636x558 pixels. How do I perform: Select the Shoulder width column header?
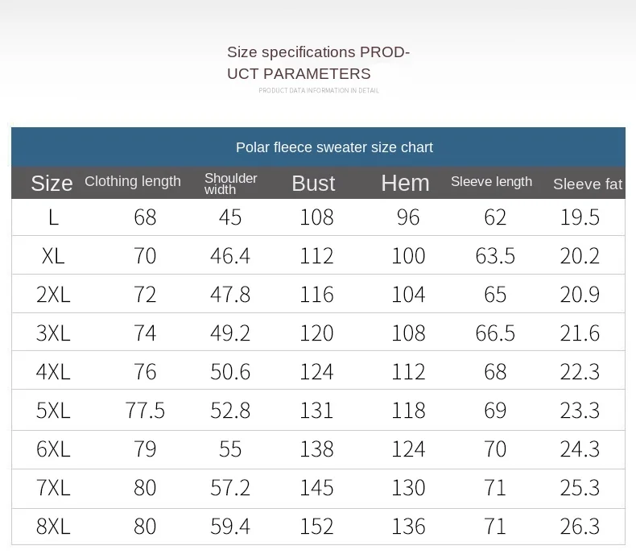[x=230, y=184]
